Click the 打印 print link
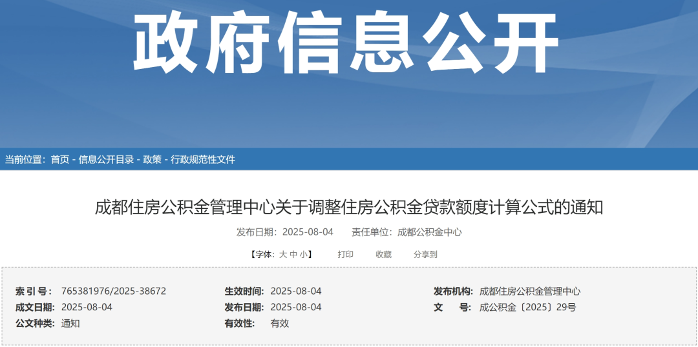Image resolution: width=698 pixels, height=347 pixels. (345, 255)
